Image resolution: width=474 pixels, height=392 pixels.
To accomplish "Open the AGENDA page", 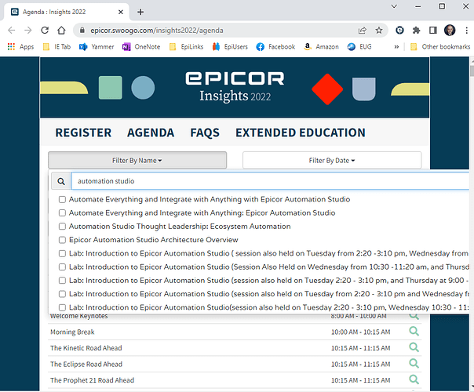I will point(151,132).
